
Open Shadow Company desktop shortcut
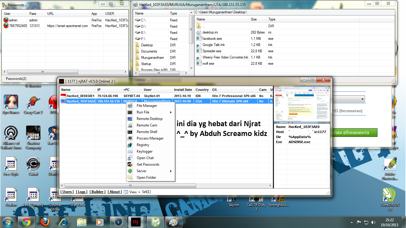click(x=33, y=137)
